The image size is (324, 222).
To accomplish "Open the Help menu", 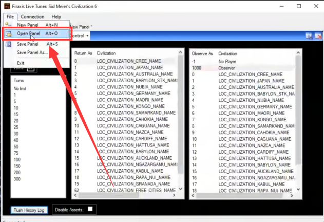I will [56, 16].
